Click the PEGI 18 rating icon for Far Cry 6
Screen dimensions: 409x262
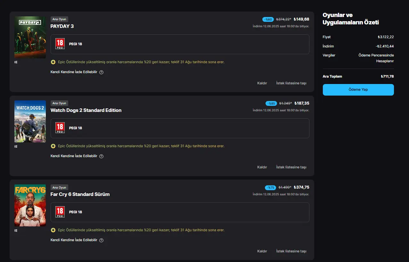point(60,212)
